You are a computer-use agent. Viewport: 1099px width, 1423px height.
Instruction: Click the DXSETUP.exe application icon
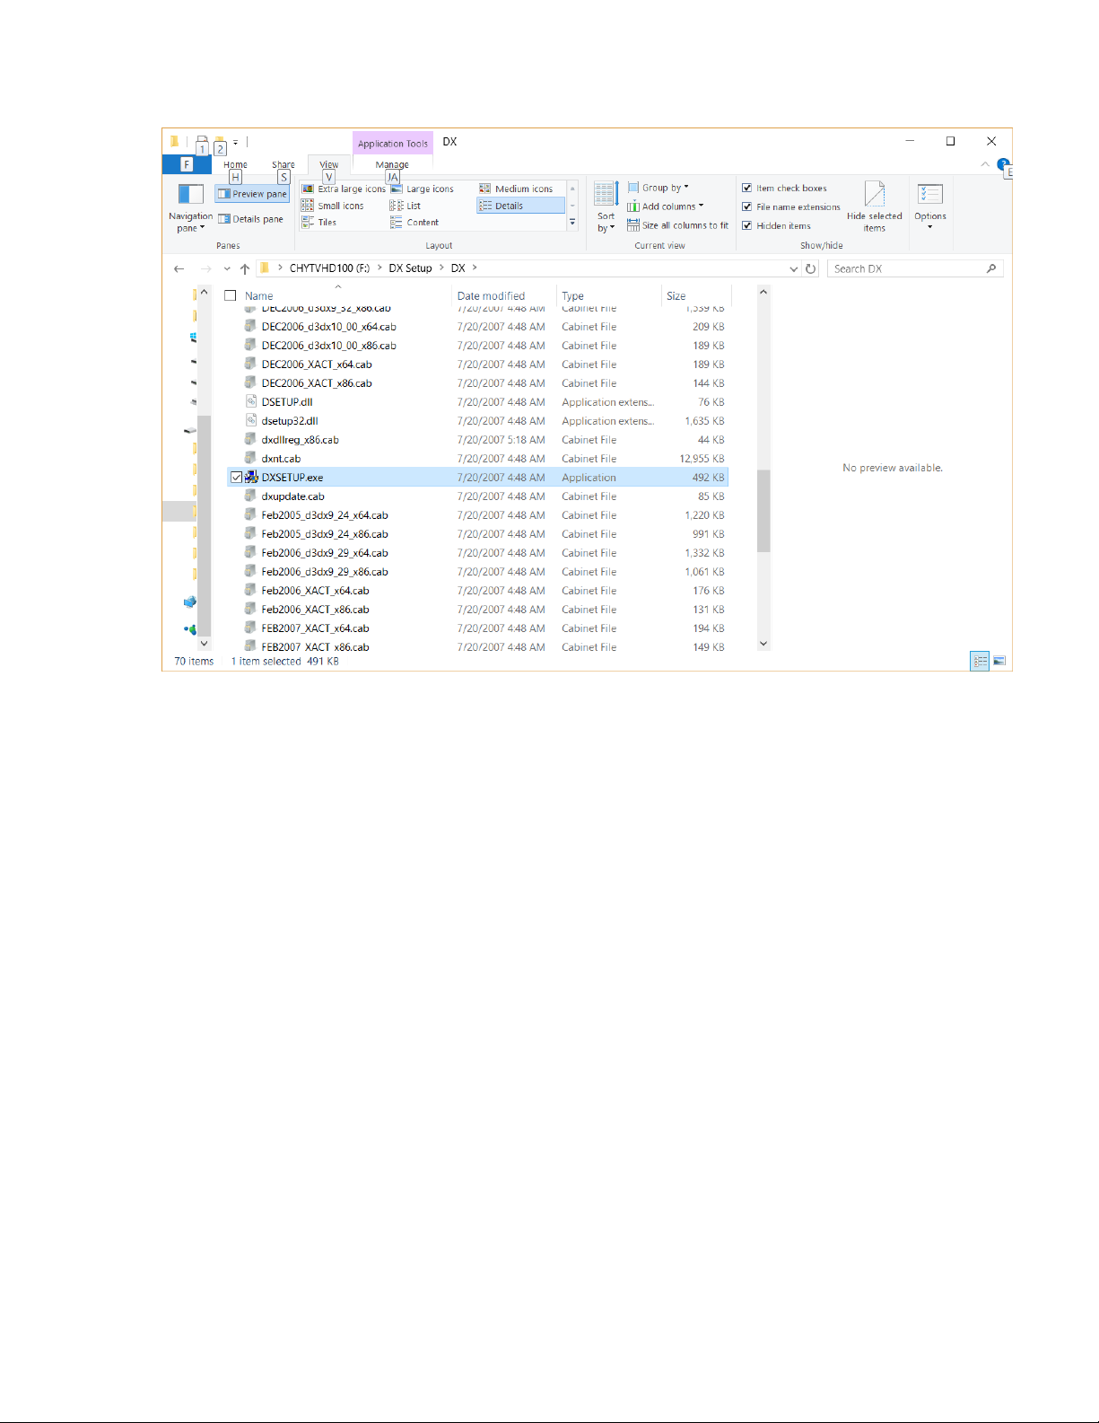pyautogui.click(x=252, y=478)
